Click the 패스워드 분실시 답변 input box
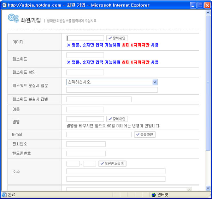This screenshot has height=199, width=212. (99, 99)
